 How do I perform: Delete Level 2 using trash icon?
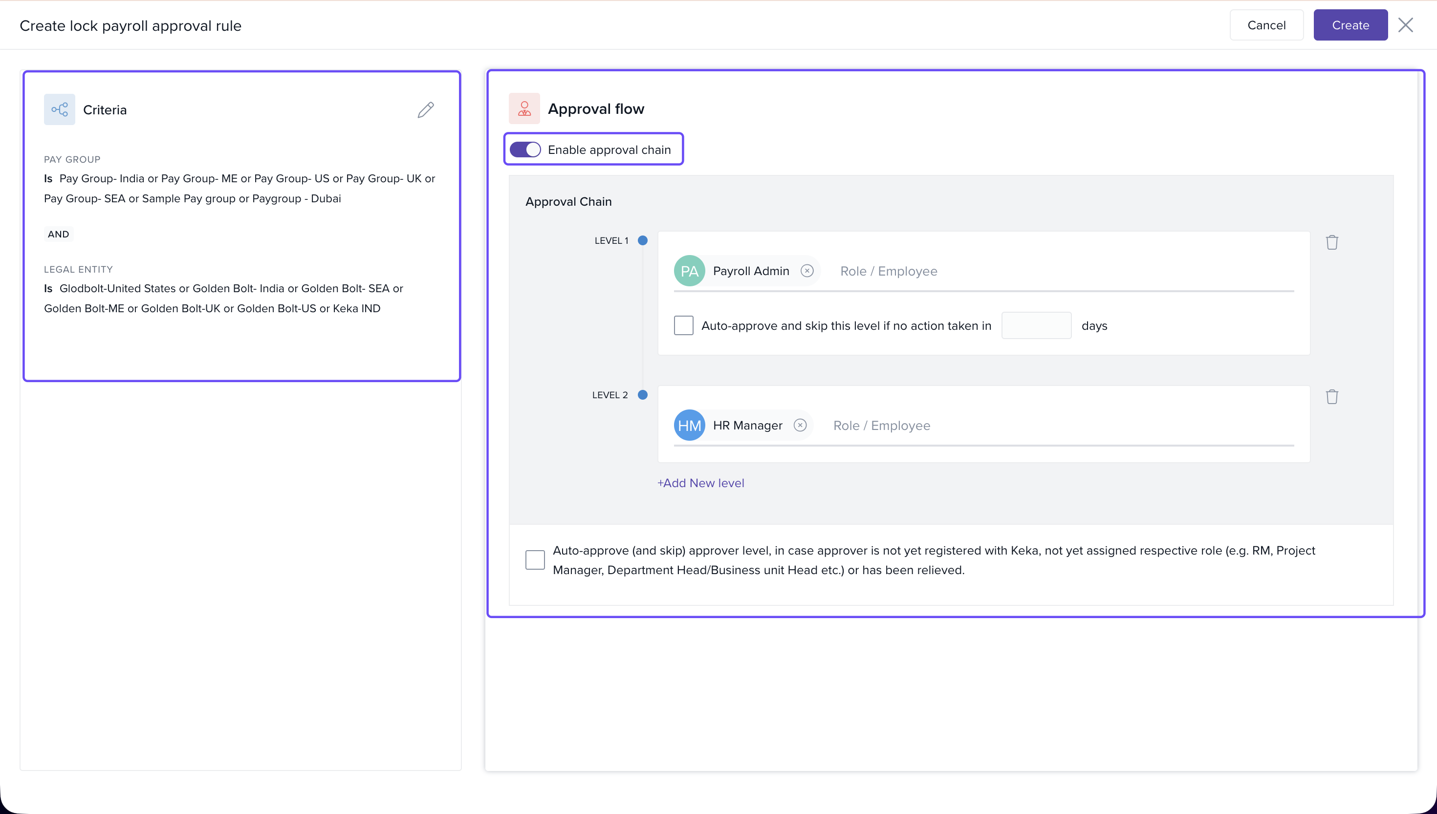(x=1332, y=396)
